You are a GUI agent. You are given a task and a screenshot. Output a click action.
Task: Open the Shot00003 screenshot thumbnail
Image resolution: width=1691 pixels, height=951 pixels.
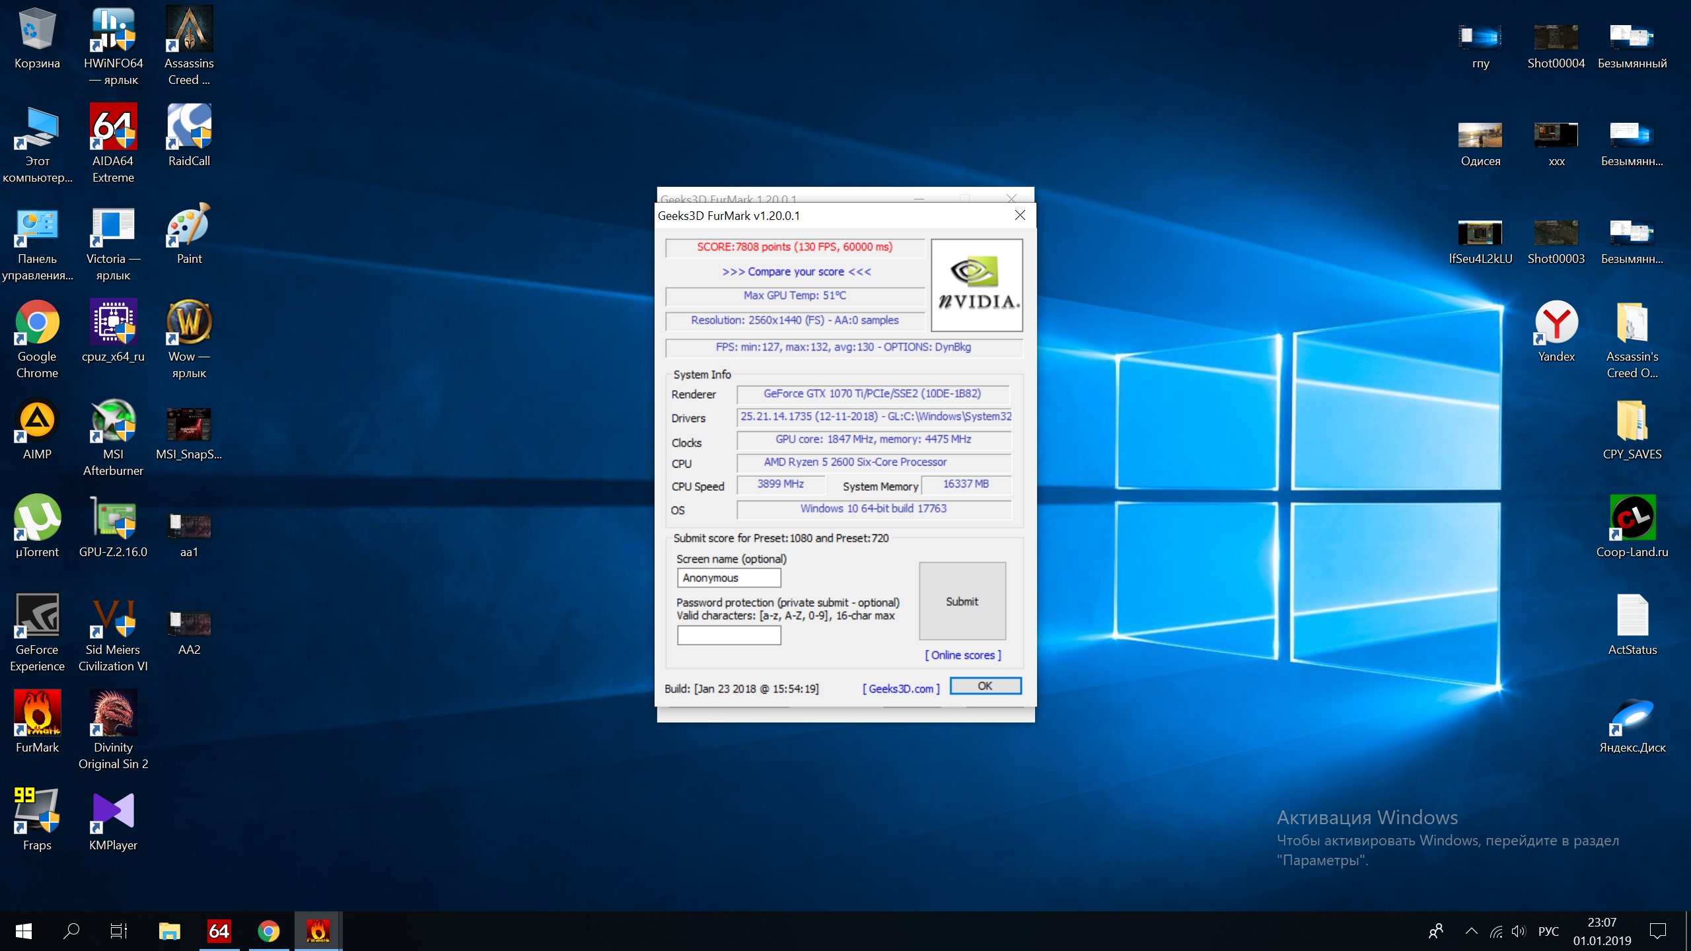[1556, 232]
